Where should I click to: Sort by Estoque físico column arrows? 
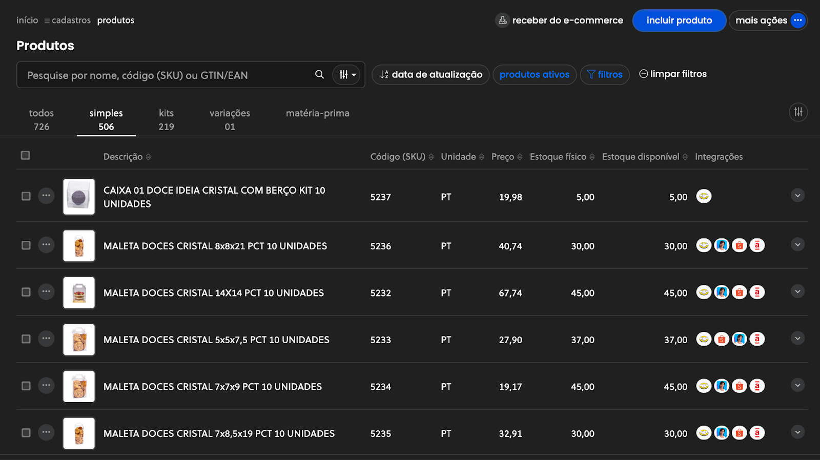pyautogui.click(x=592, y=157)
